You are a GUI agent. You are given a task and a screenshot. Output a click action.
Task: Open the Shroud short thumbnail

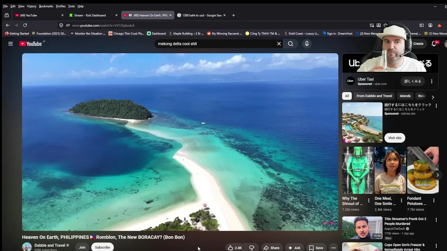(x=358, y=170)
